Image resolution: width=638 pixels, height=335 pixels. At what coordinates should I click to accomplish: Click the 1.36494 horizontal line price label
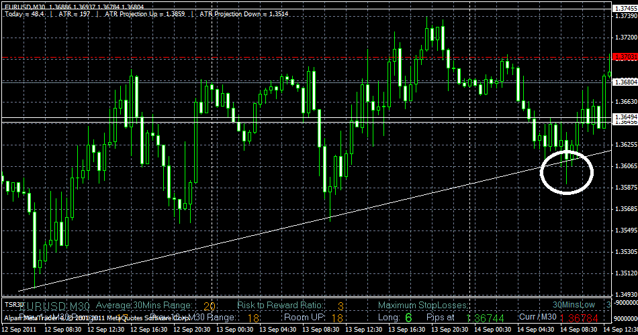tap(624, 117)
